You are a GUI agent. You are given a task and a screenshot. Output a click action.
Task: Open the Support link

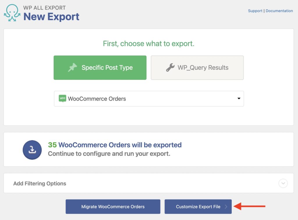(x=255, y=11)
